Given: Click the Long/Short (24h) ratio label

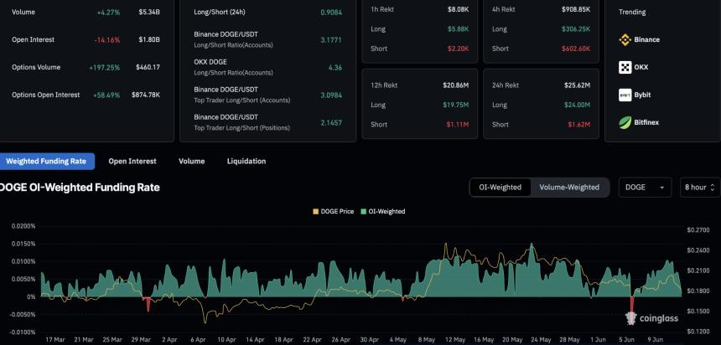Looking at the screenshot, I should coord(220,13).
